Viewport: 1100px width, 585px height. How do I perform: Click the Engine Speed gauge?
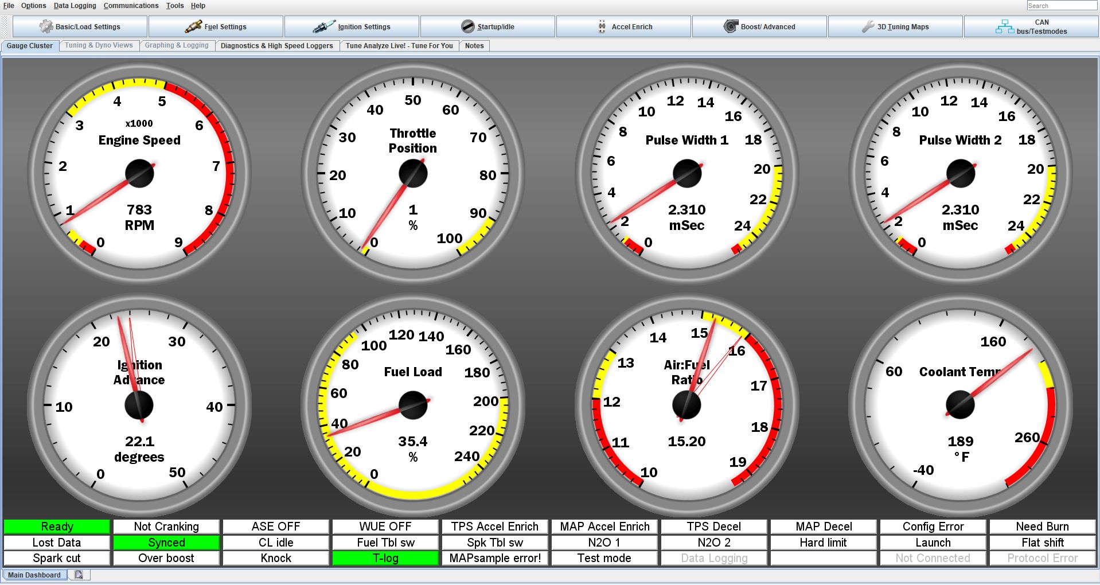click(139, 173)
